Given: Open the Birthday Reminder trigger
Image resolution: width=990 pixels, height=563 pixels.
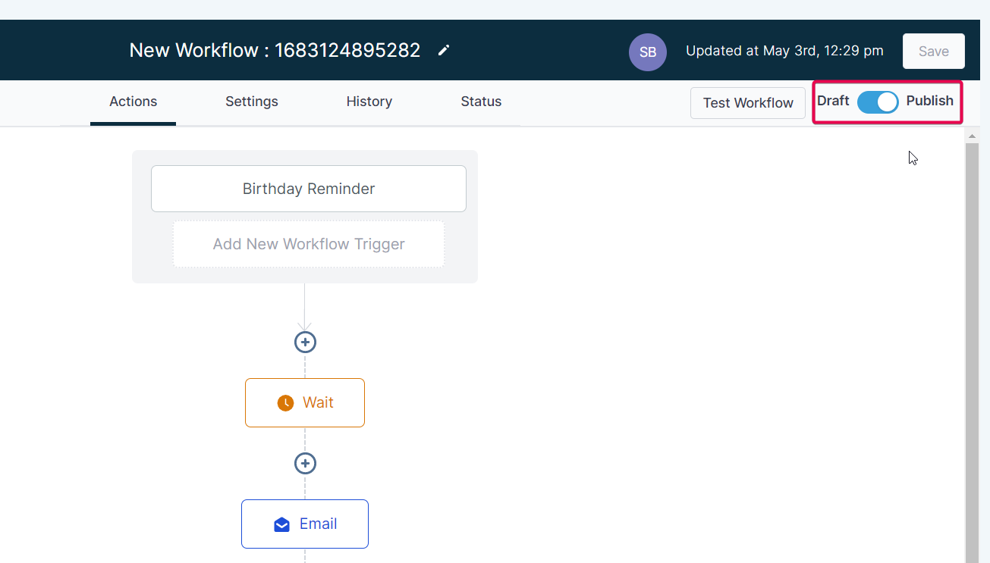Looking at the screenshot, I should coord(308,188).
